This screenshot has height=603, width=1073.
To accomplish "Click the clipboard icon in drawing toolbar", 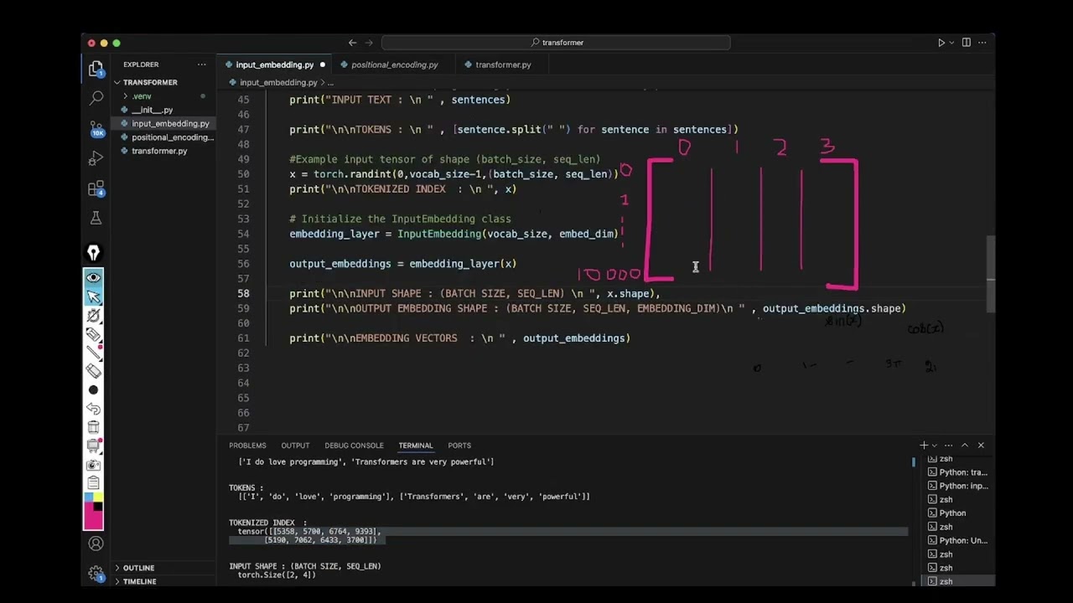I will [93, 483].
